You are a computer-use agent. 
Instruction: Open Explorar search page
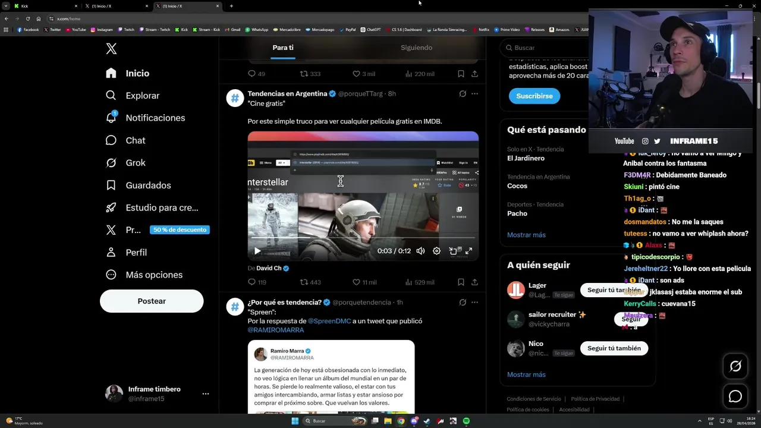(x=132, y=96)
